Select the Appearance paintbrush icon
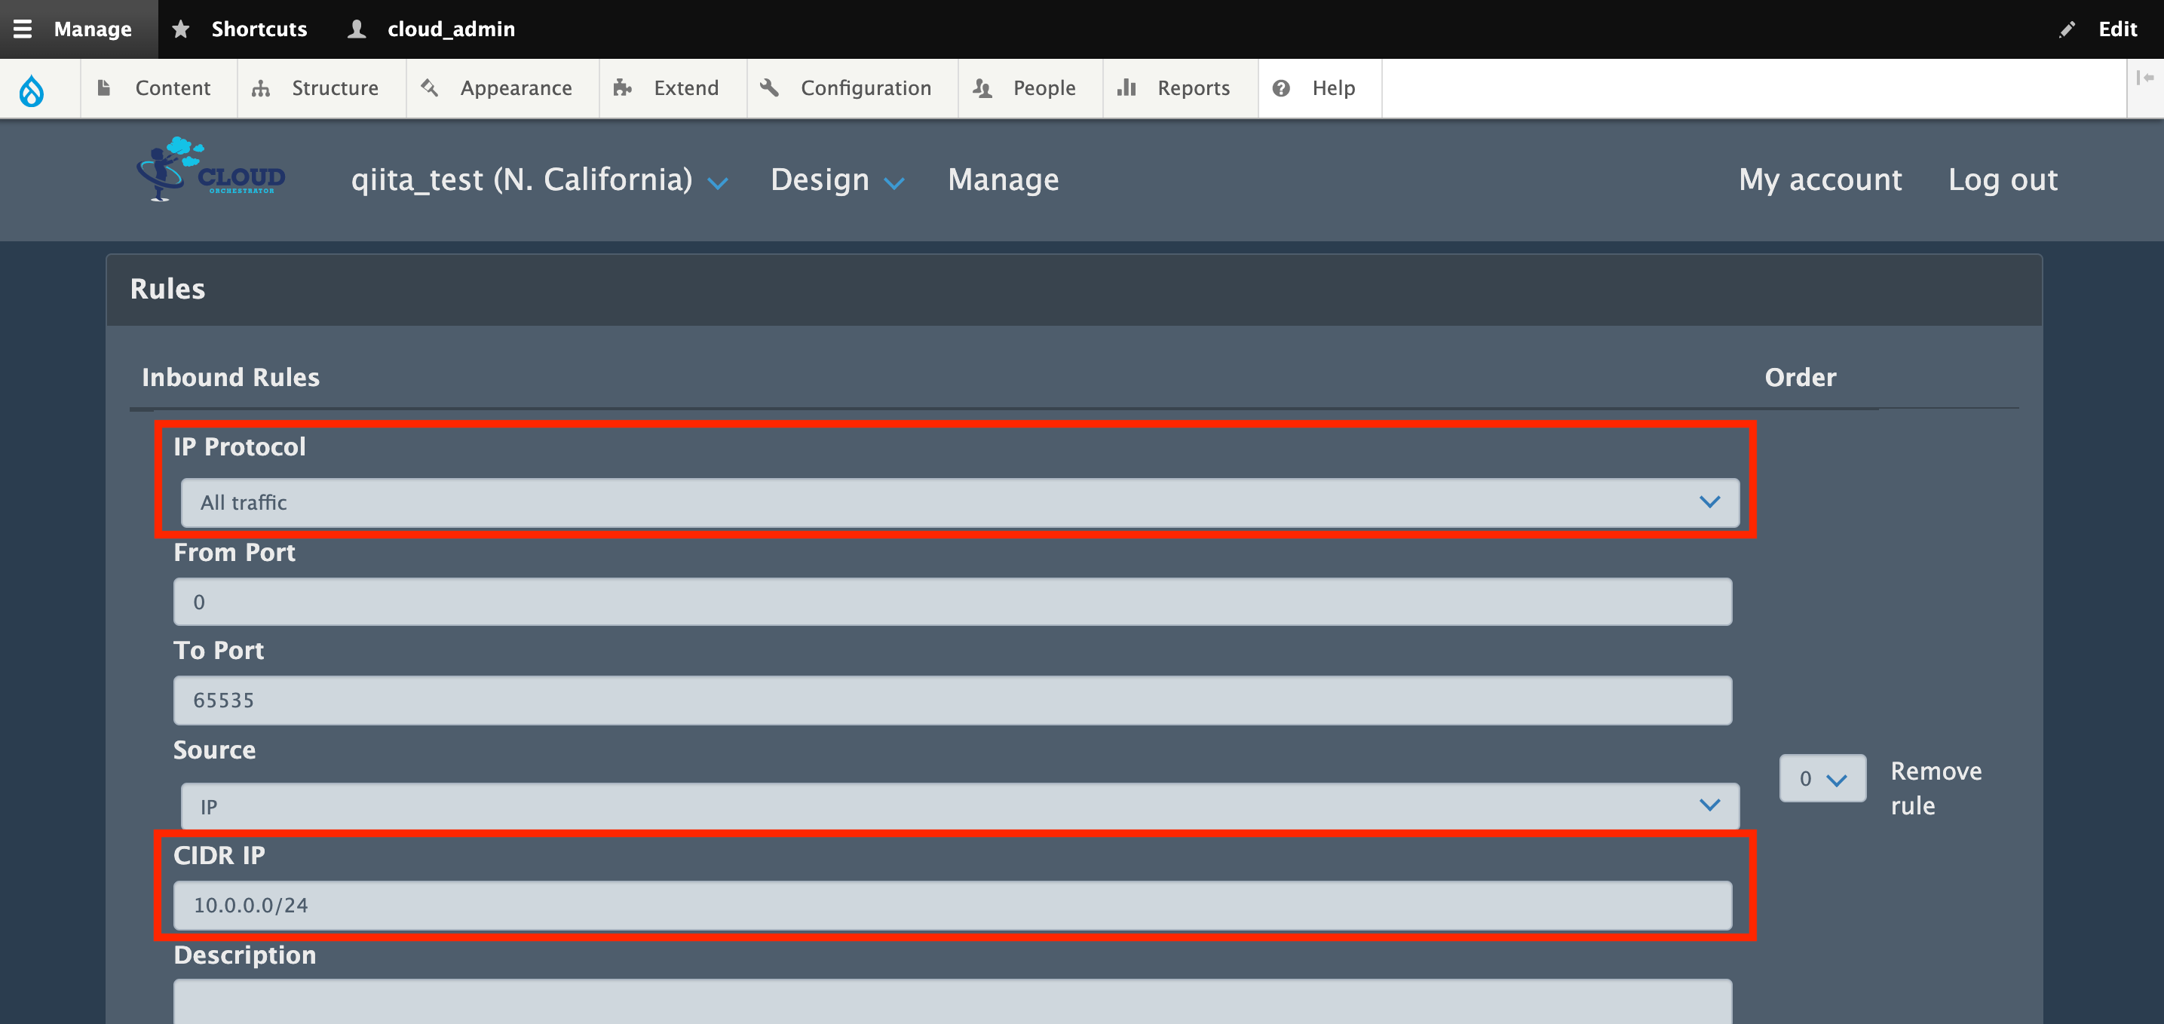The width and height of the screenshot is (2164, 1024). pyautogui.click(x=431, y=87)
